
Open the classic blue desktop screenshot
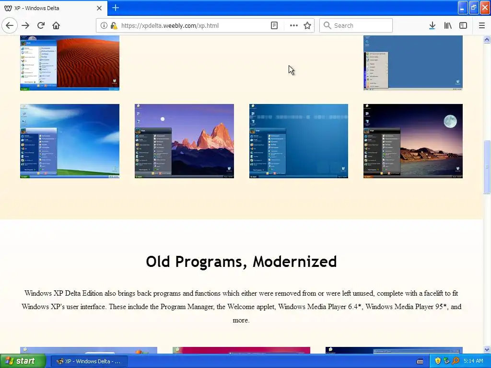[x=413, y=63]
